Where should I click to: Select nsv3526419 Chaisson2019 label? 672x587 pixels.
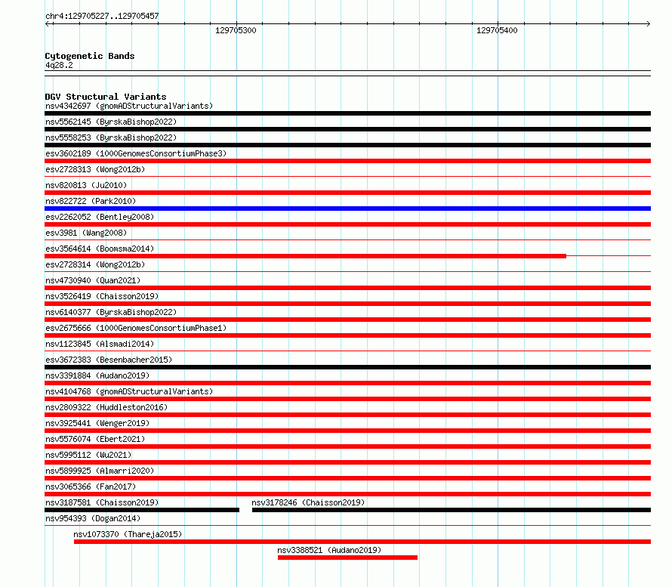[102, 296]
